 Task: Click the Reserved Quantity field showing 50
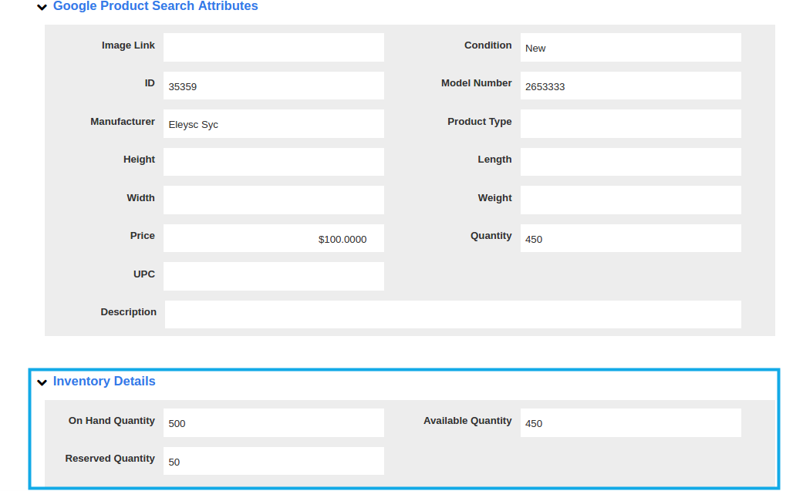pyautogui.click(x=273, y=461)
